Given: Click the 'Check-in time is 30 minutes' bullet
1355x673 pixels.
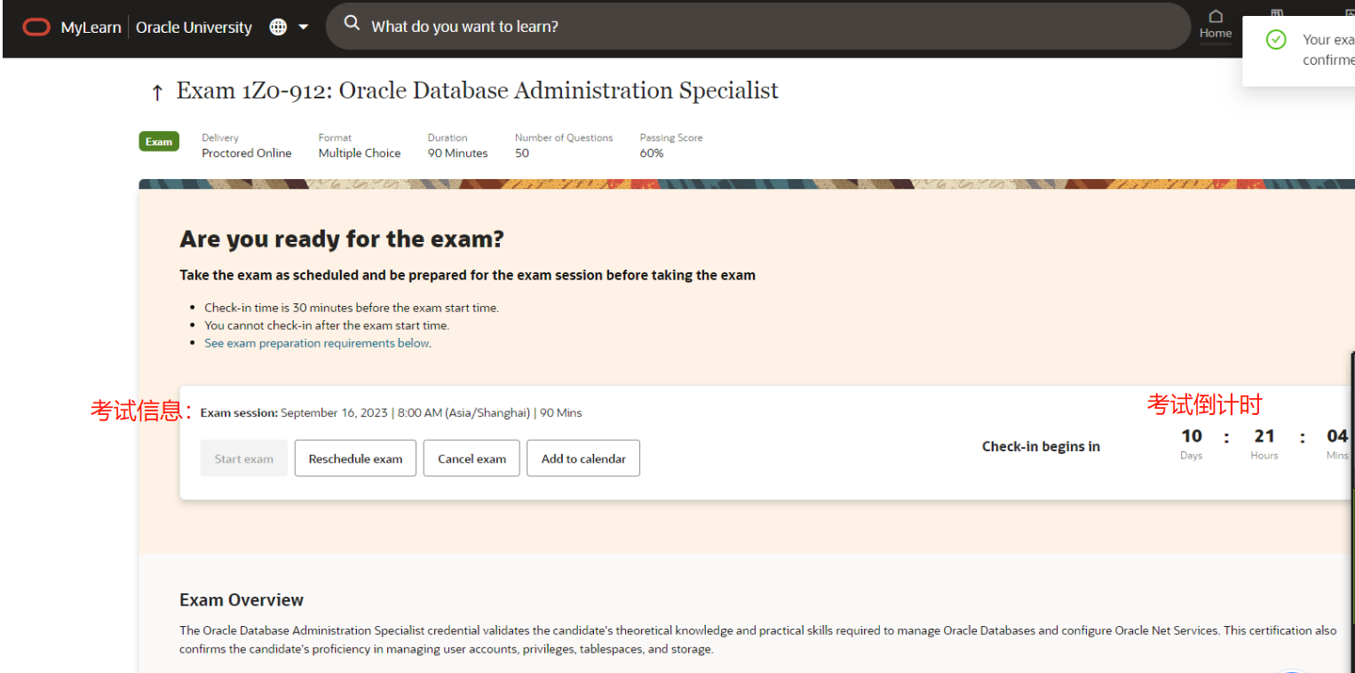Looking at the screenshot, I should (x=352, y=308).
